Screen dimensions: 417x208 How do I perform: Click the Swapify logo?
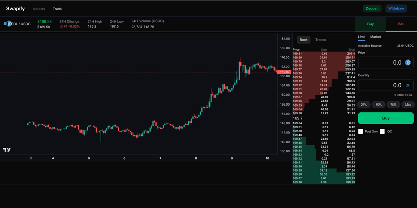point(15,9)
